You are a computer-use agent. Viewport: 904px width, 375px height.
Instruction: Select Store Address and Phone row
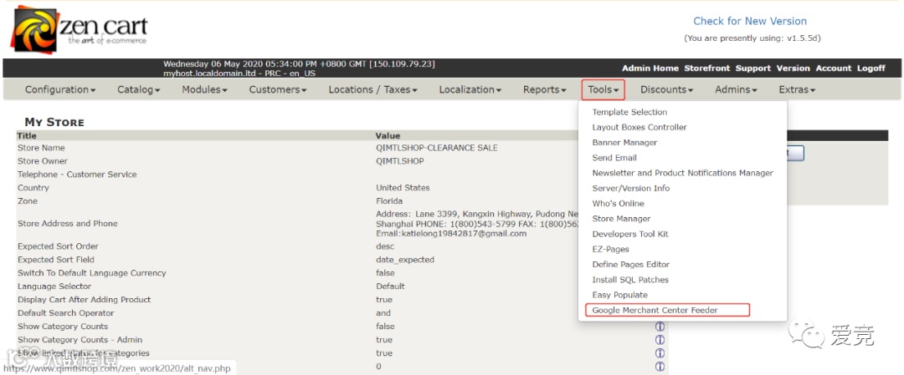68,223
